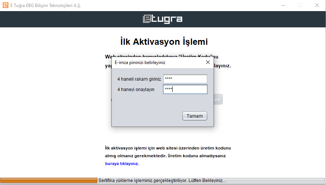The image size is (326, 185).
Task: Click the '4 haneyi onaylayın' label
Action: pos(136,90)
